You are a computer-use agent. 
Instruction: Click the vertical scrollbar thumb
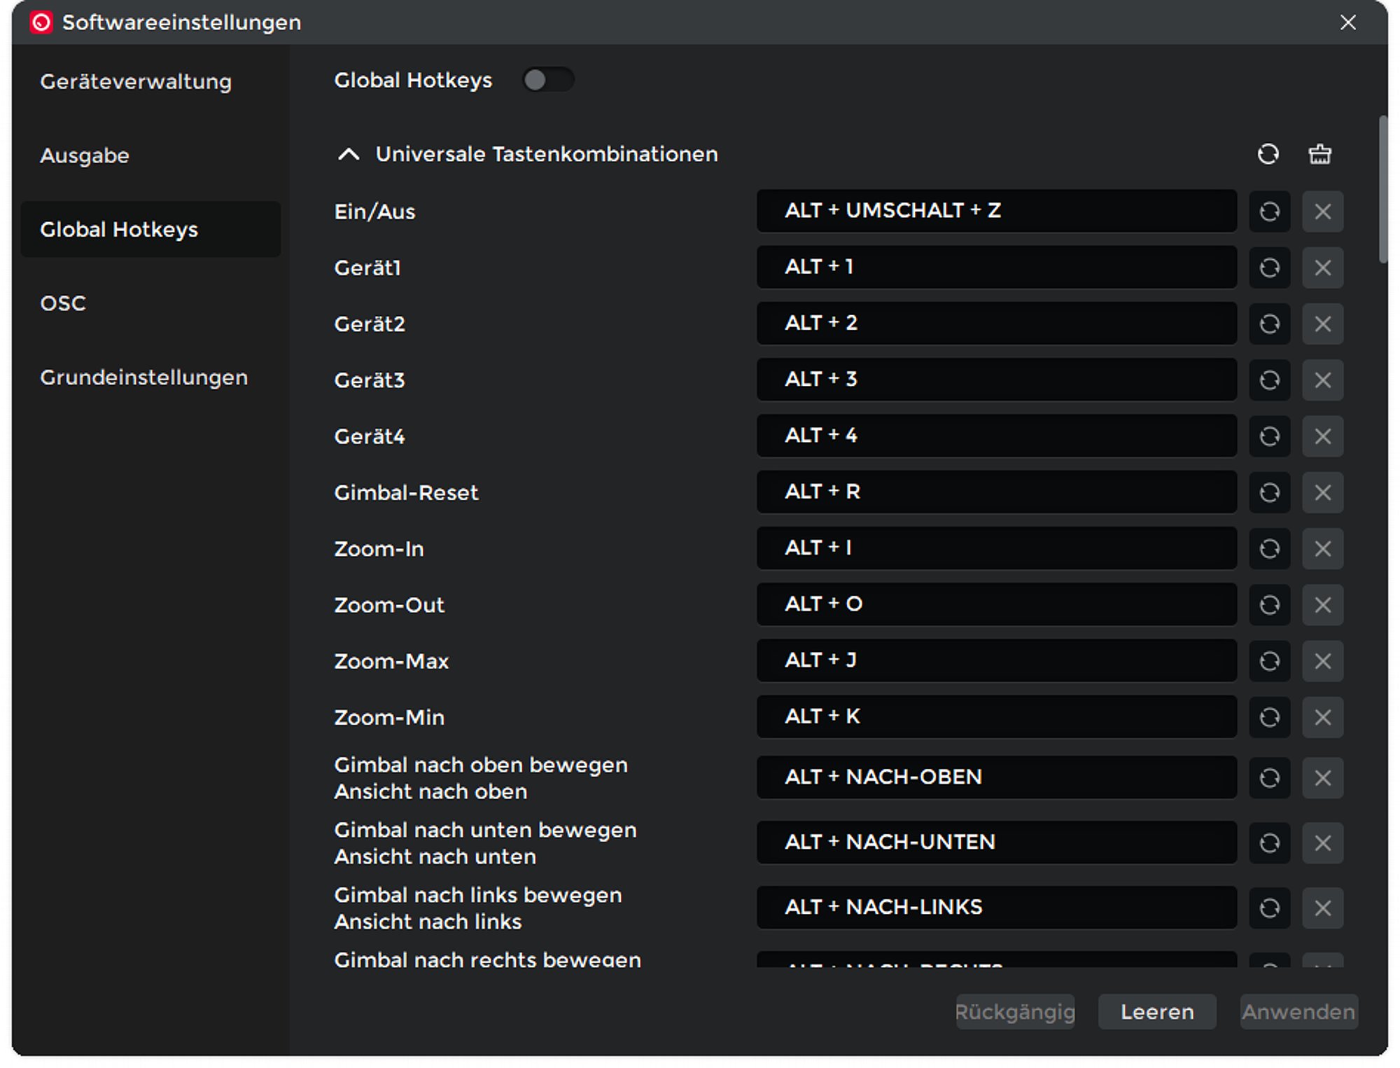coord(1382,189)
